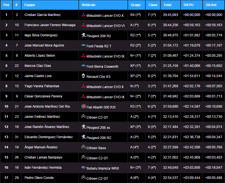The image size is (225, 183).
Task: Click total time "31:39,704"
Action: (x=170, y=76)
